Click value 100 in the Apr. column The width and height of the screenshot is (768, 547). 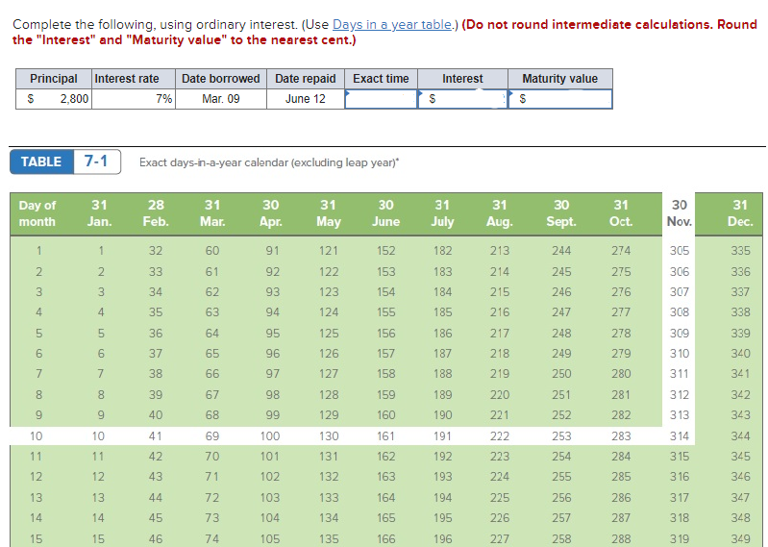click(270, 435)
